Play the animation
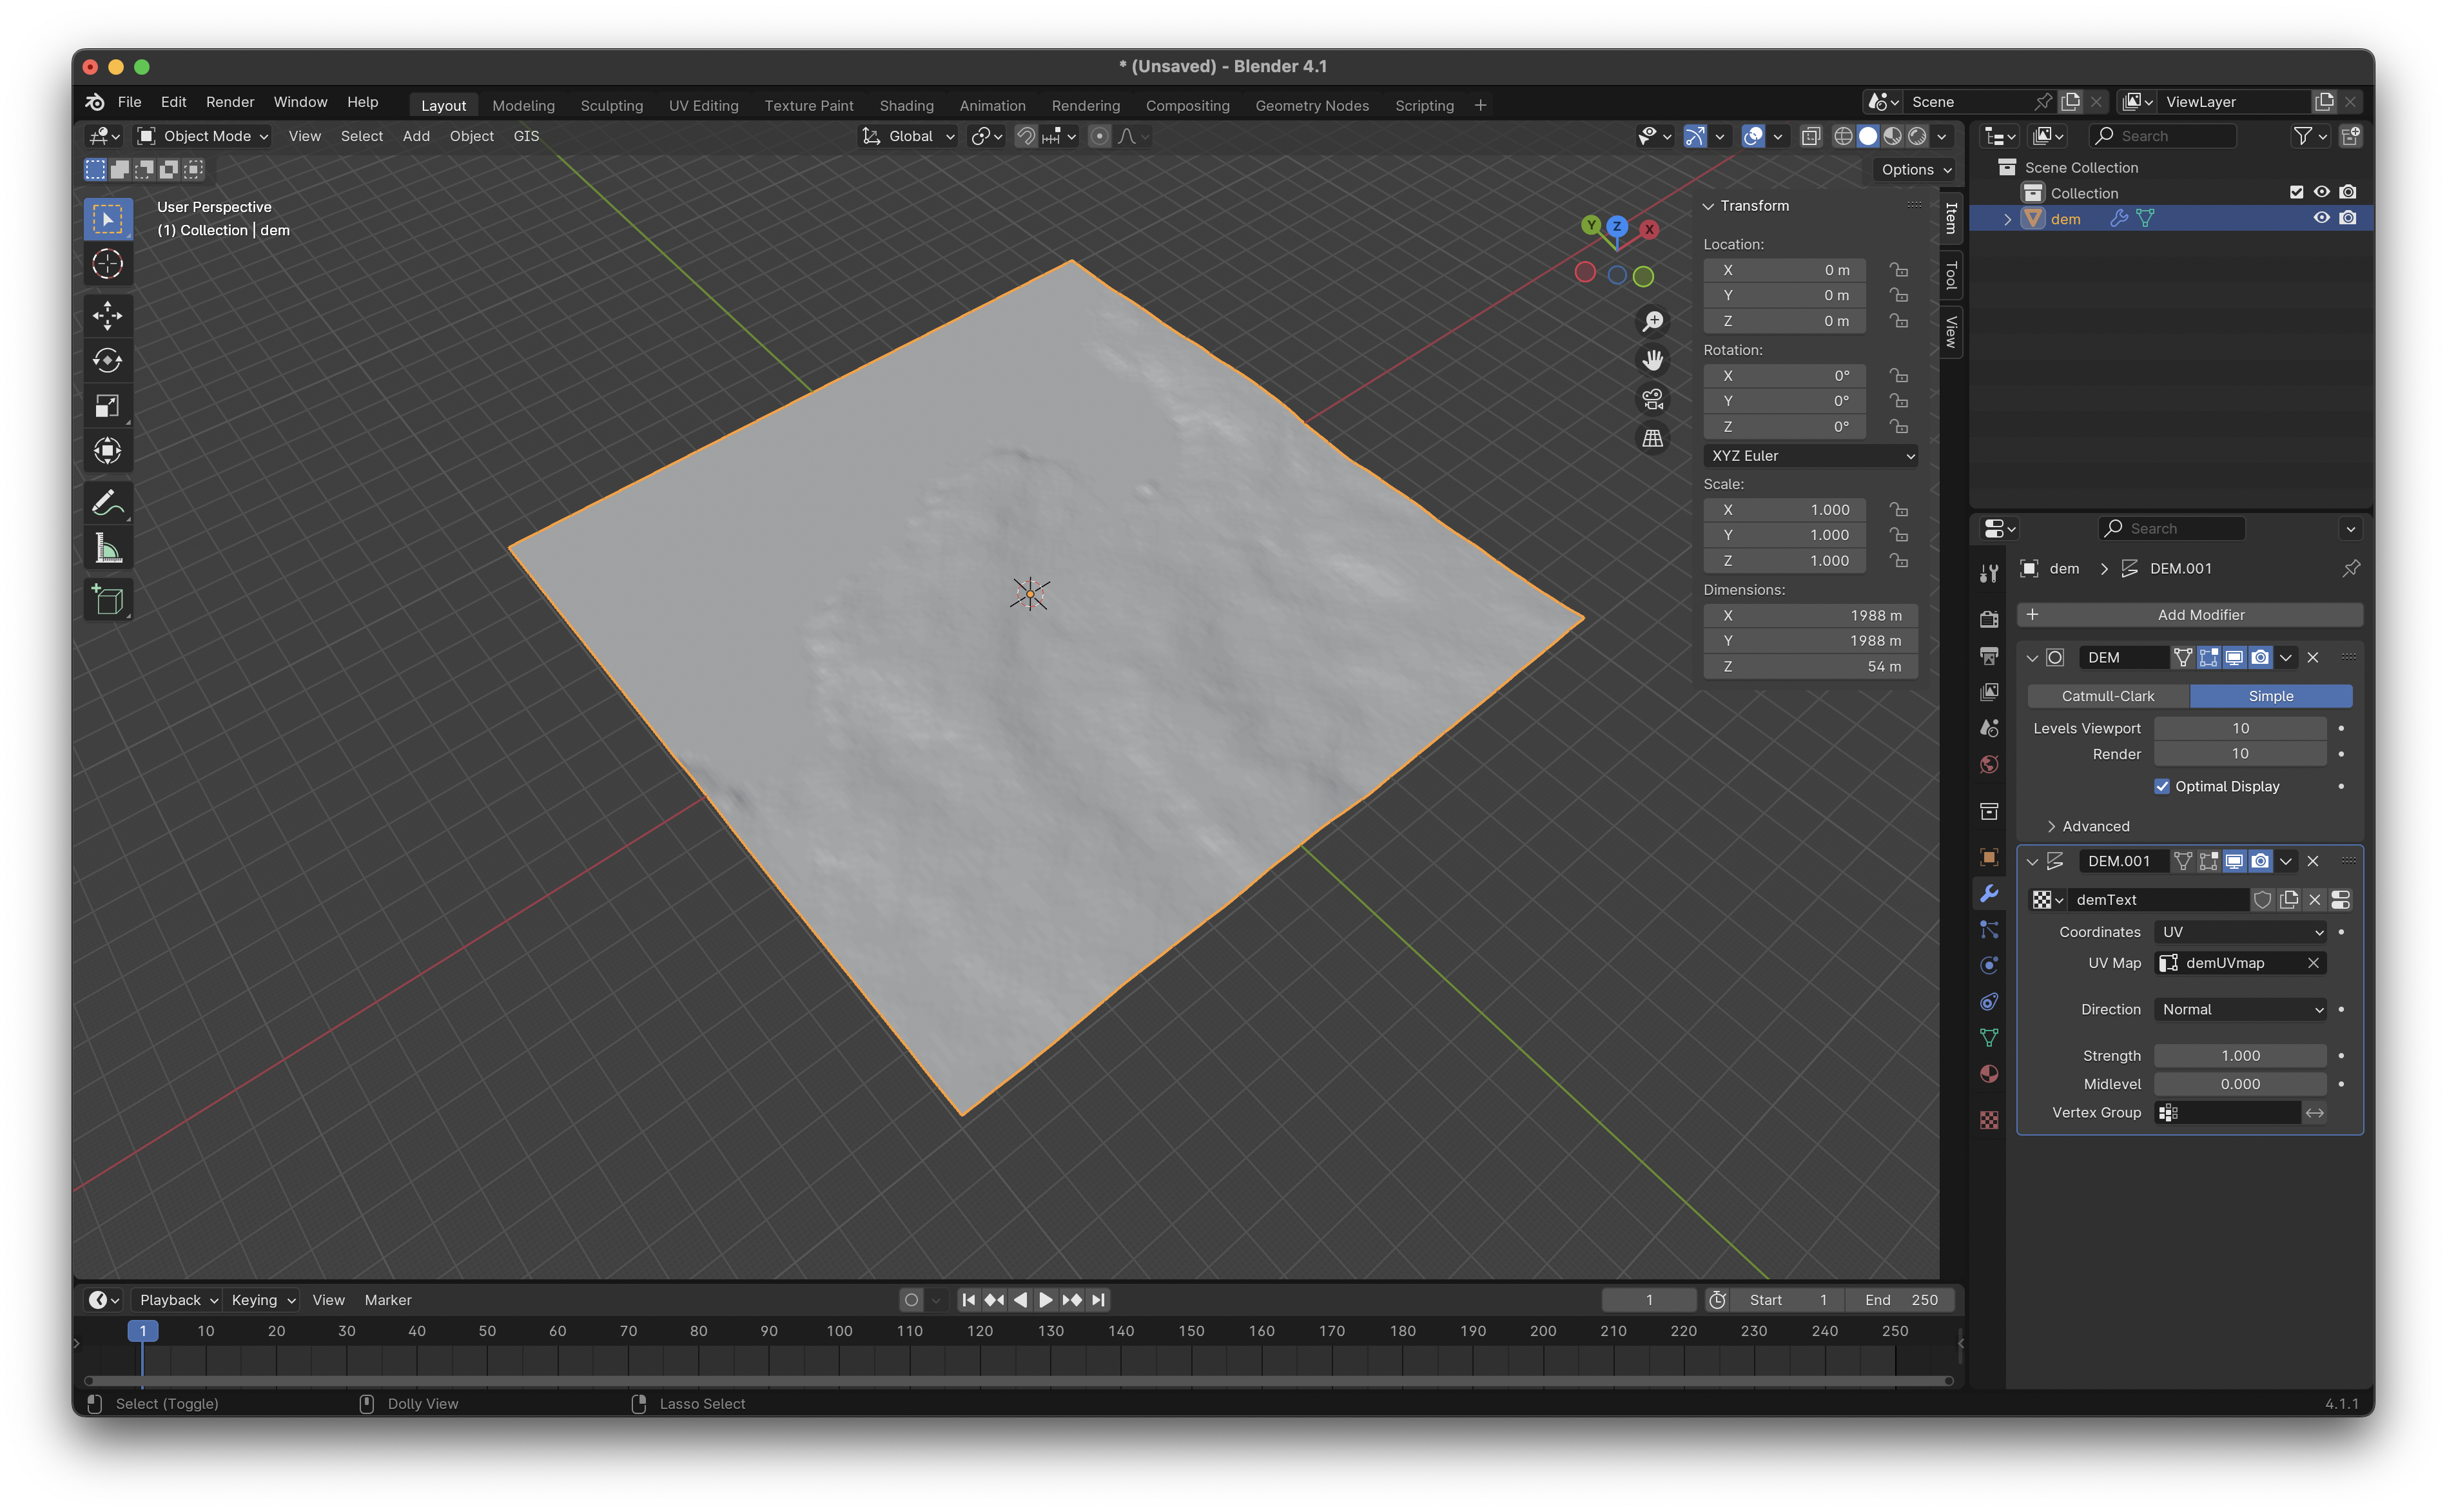 [x=1045, y=1300]
